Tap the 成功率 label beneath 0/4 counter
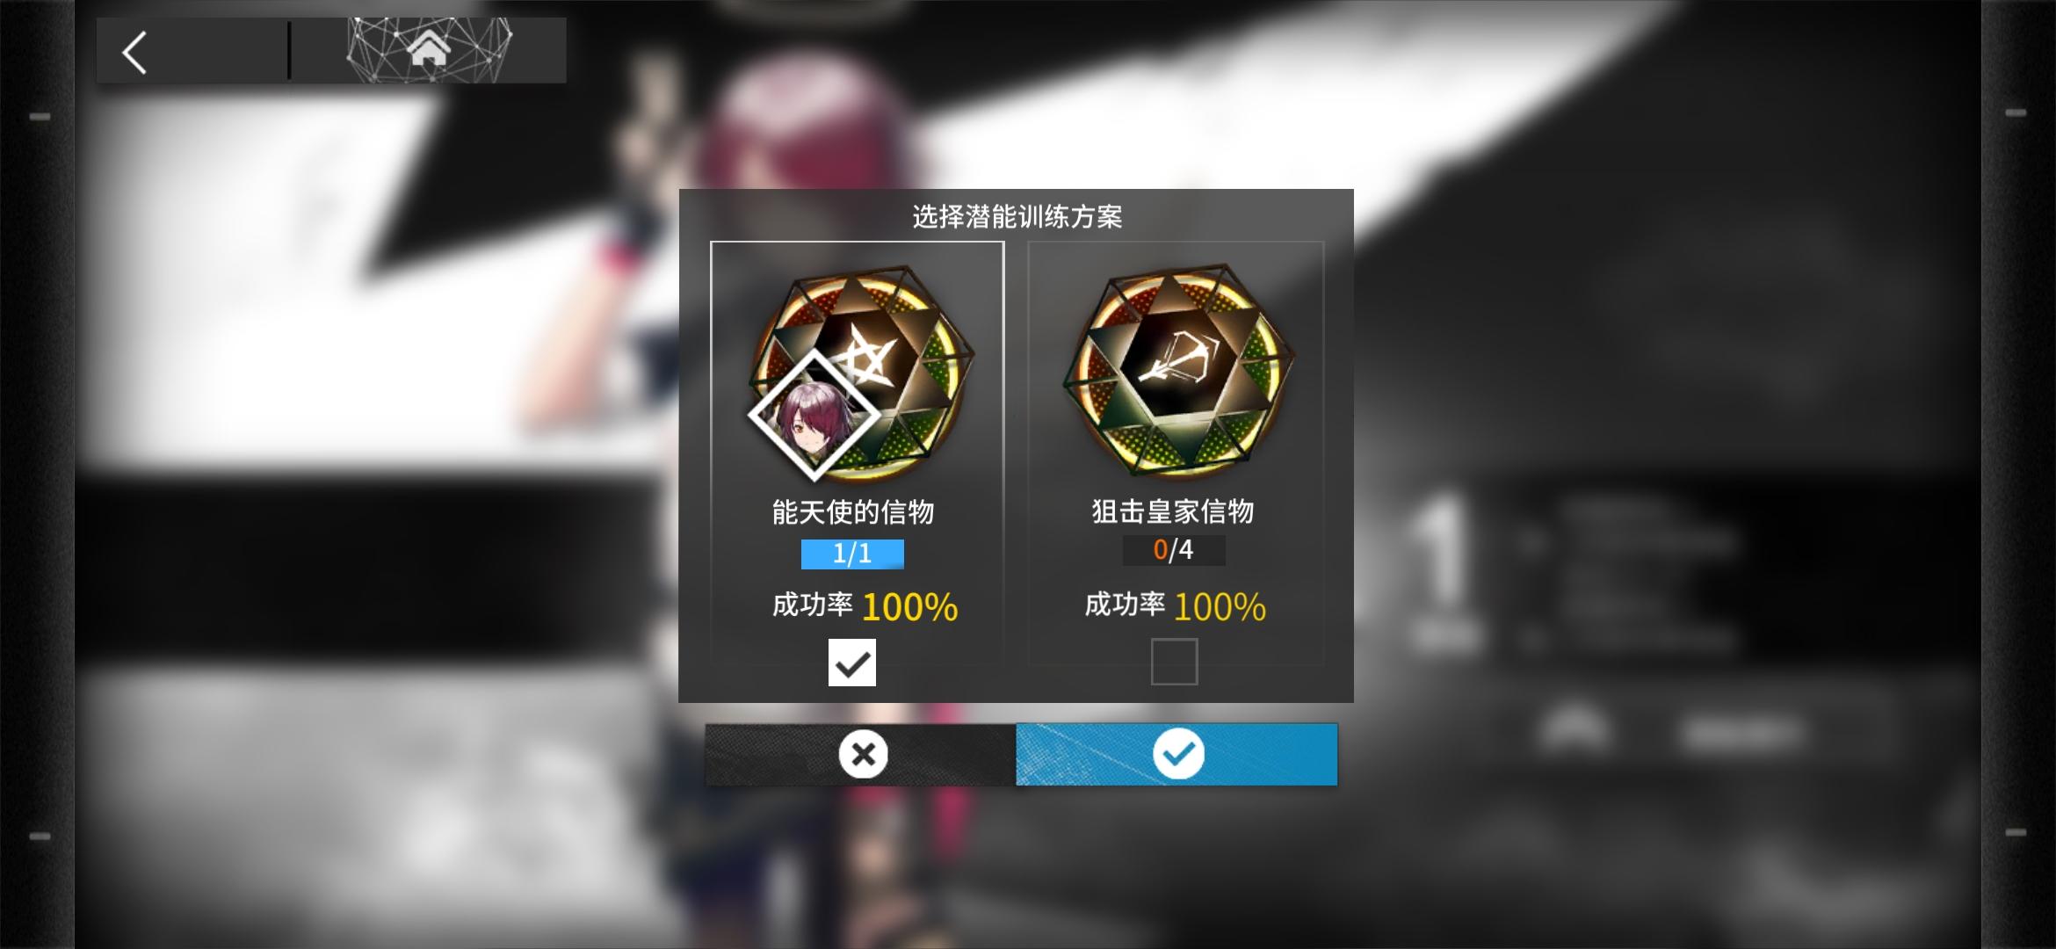Screen dimensions: 2056x949 pyautogui.click(x=1125, y=605)
